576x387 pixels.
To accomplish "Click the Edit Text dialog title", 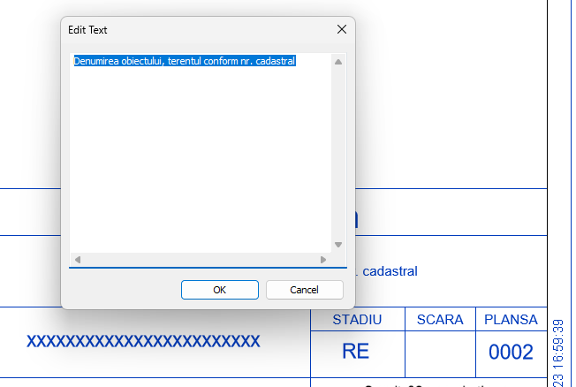I will [x=87, y=30].
